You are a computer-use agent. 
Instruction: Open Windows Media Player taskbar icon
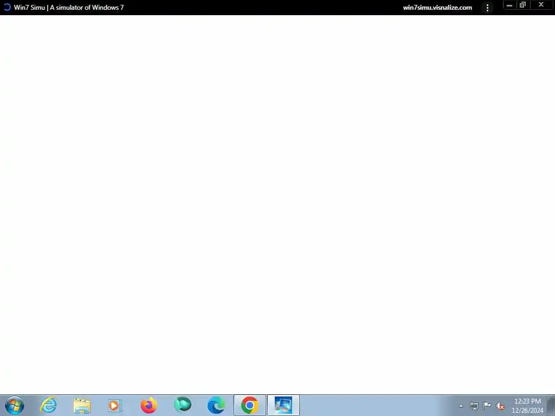115,405
